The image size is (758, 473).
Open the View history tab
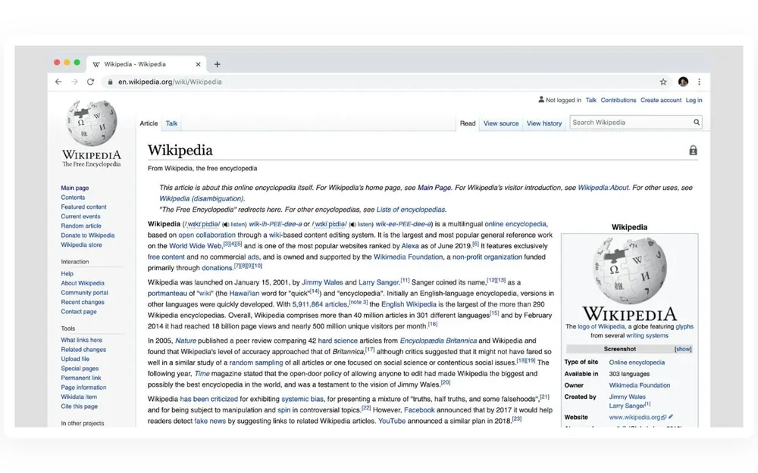(x=544, y=123)
